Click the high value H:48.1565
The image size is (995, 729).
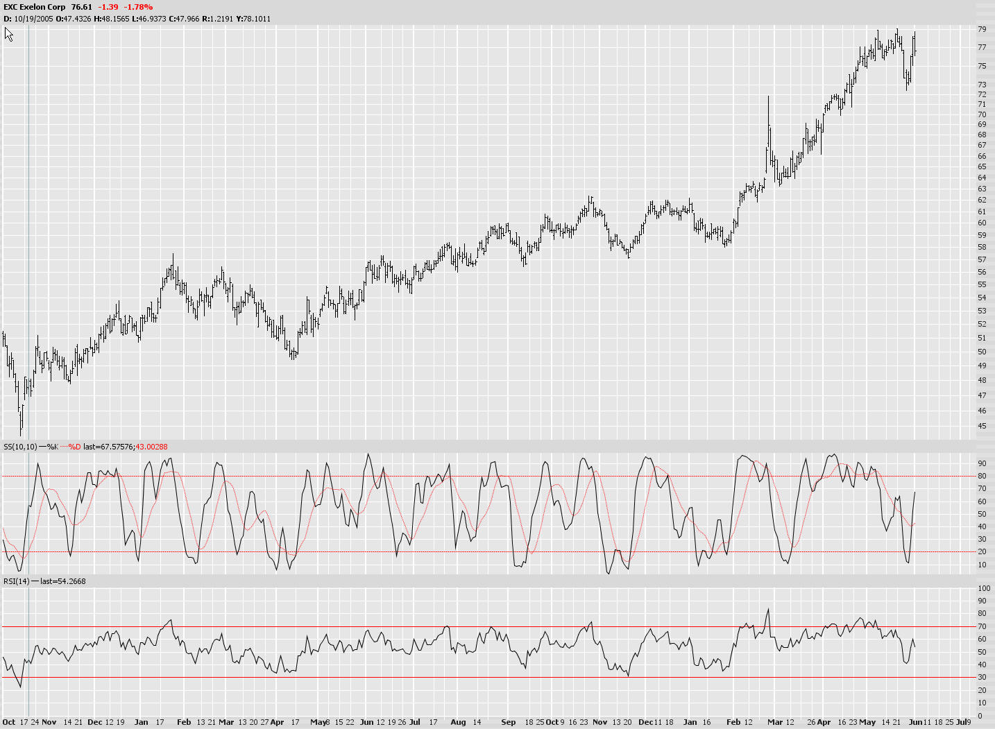pos(112,19)
